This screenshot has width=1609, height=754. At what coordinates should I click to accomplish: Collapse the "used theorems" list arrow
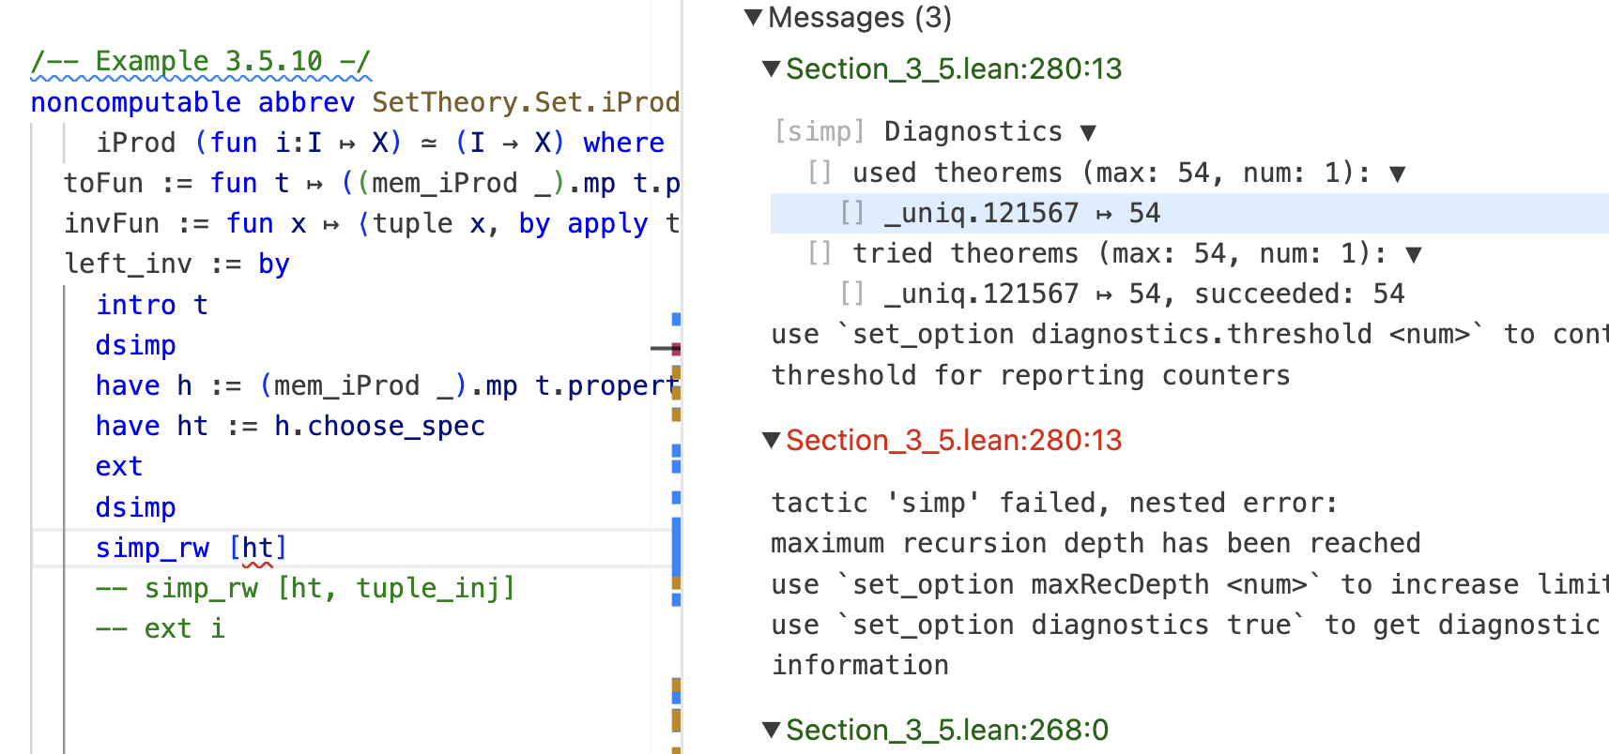click(1397, 173)
